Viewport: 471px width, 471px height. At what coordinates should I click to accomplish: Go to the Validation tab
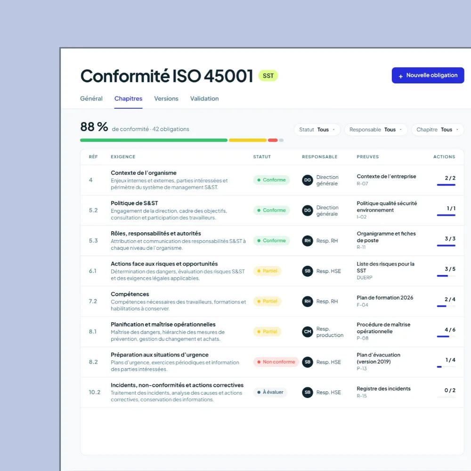click(204, 98)
